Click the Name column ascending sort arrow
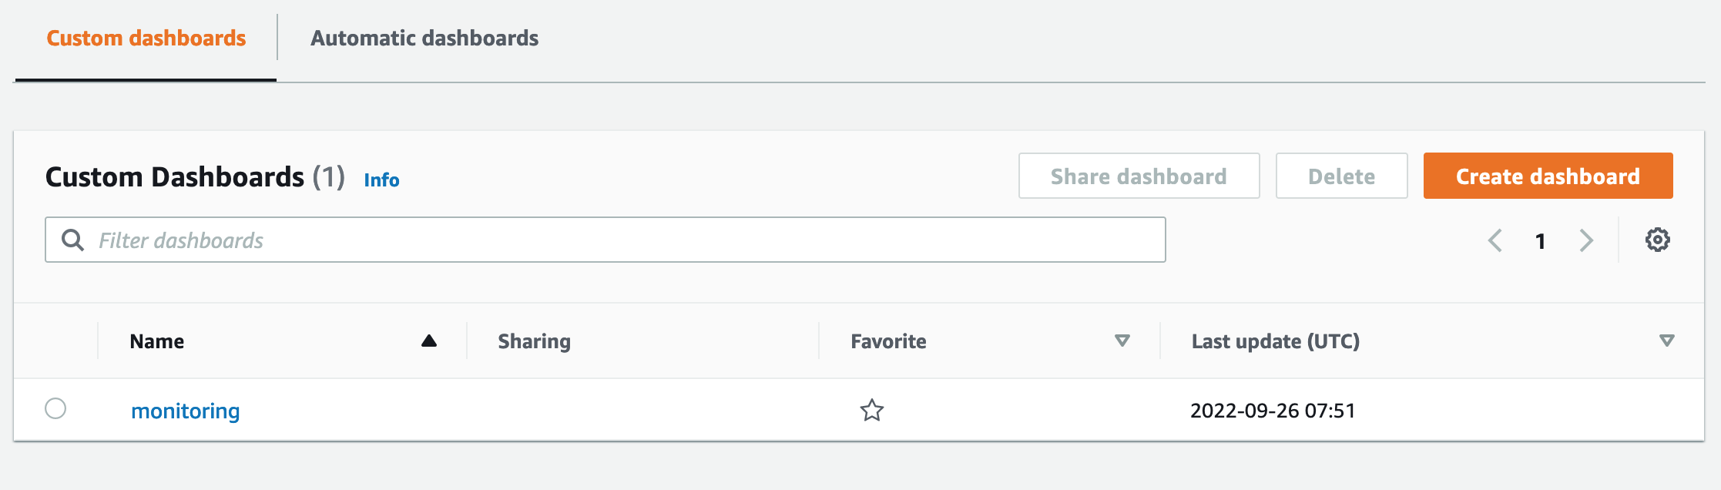 [429, 341]
